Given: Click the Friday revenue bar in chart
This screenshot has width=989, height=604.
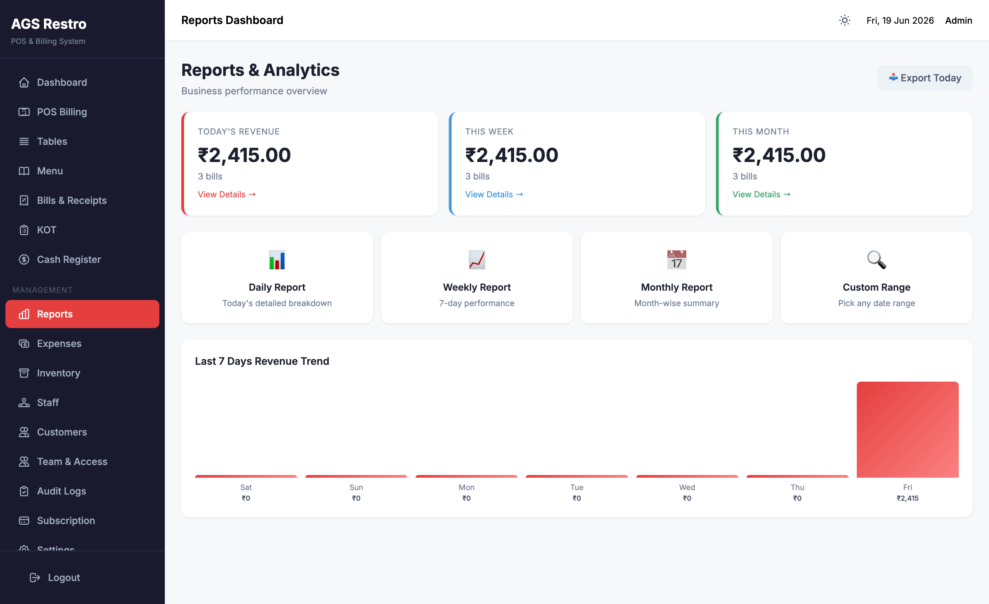Looking at the screenshot, I should (908, 430).
